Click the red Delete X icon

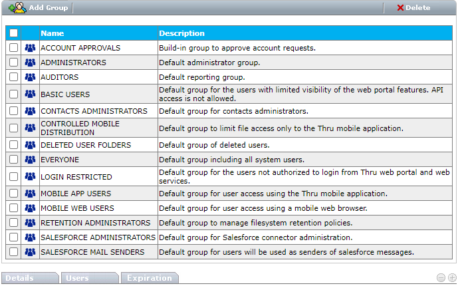400,8
